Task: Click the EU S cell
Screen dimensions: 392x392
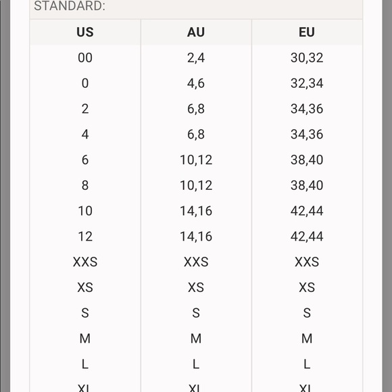Action: [x=307, y=313]
